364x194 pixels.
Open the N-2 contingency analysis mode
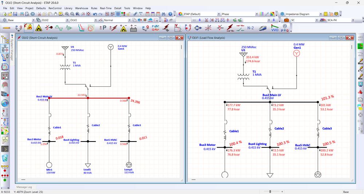coord(250,28)
